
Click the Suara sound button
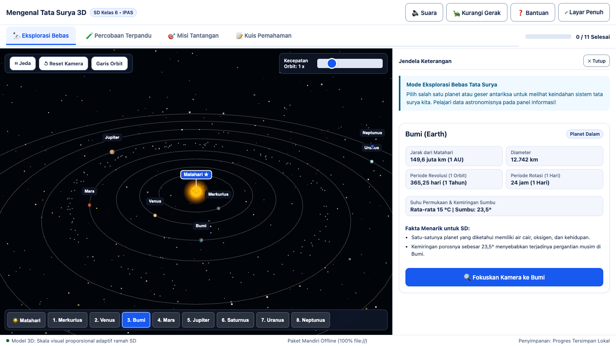tap(424, 12)
